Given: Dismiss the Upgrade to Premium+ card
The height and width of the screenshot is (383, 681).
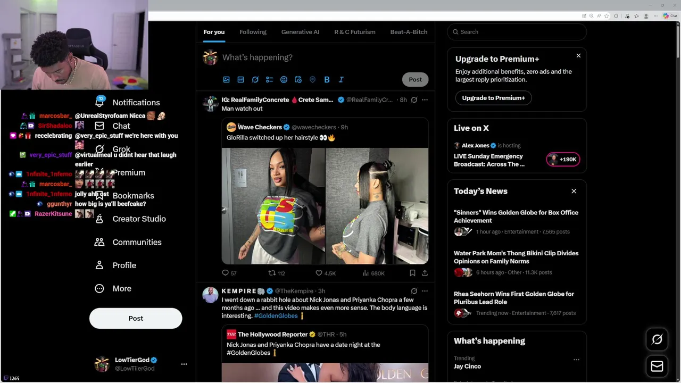Looking at the screenshot, I should [578, 55].
